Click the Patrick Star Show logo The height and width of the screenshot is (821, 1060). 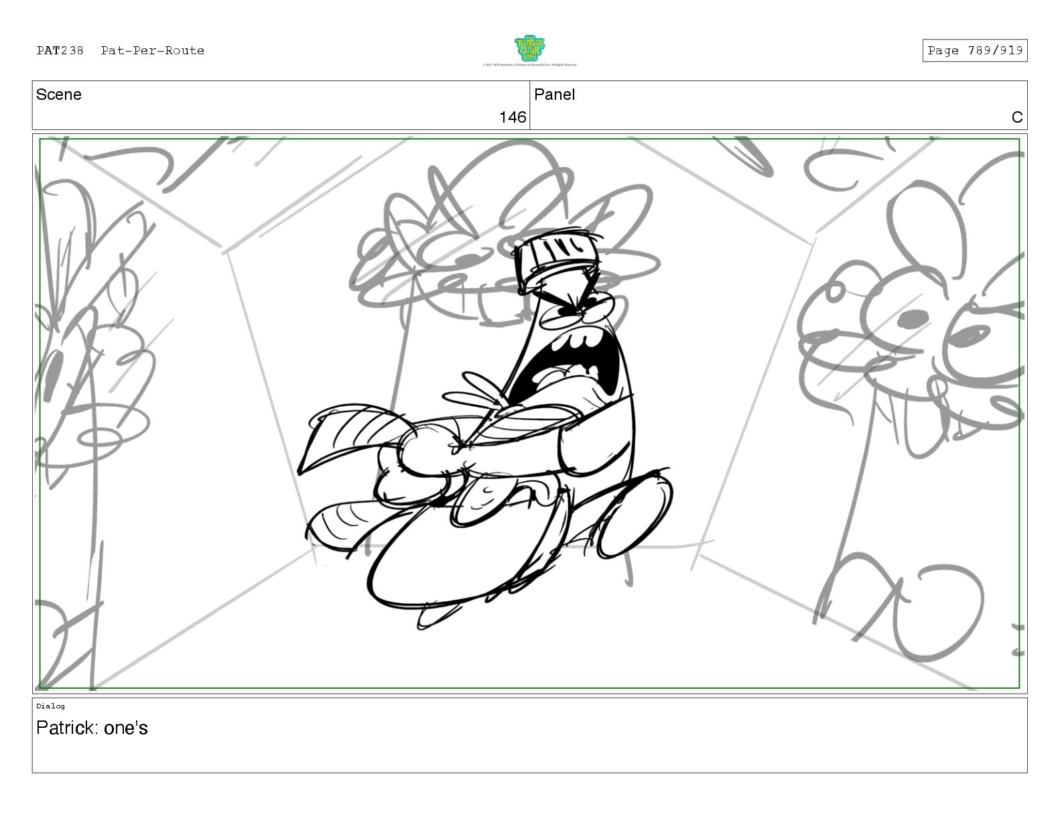[529, 48]
